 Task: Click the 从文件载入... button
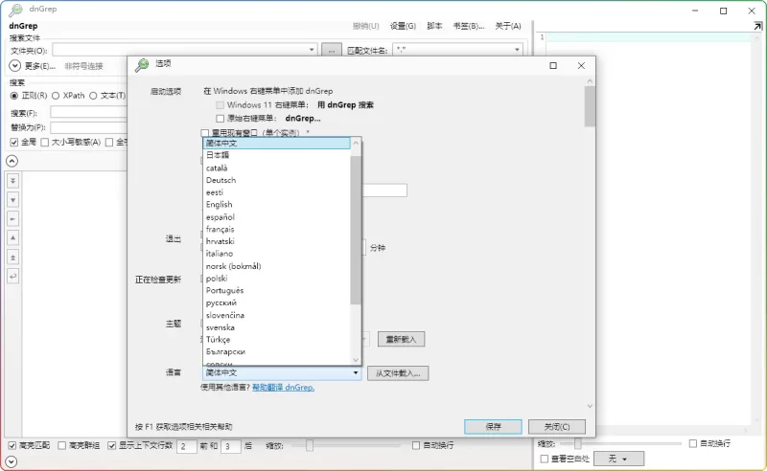coord(398,373)
